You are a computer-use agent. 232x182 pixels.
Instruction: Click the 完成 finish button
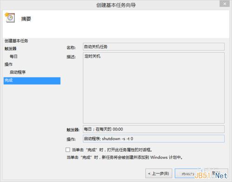[x=188, y=174]
